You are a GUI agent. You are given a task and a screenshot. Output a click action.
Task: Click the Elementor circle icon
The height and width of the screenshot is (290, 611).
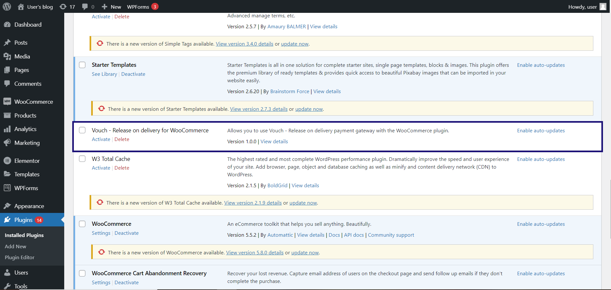(x=7, y=161)
